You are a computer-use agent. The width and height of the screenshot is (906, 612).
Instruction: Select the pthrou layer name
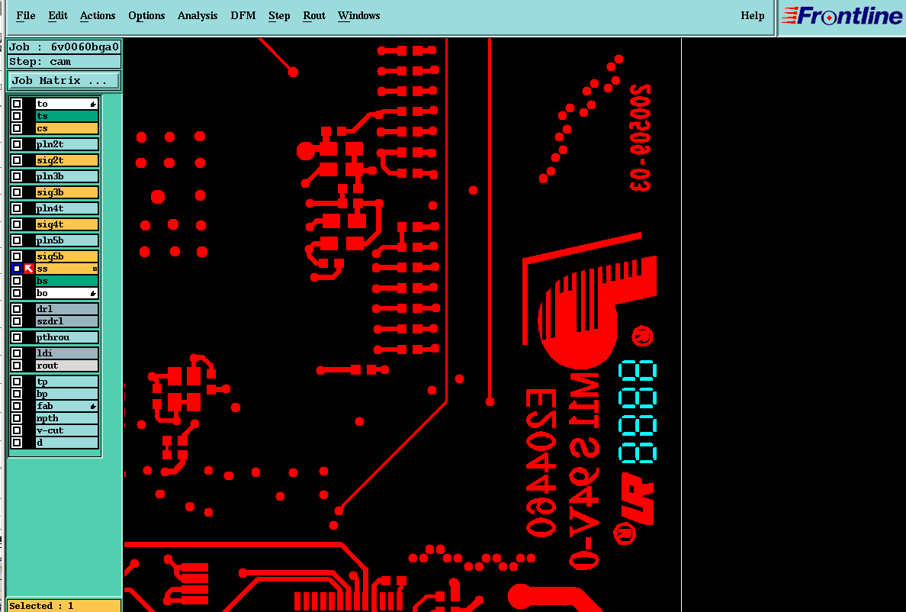[x=66, y=337]
